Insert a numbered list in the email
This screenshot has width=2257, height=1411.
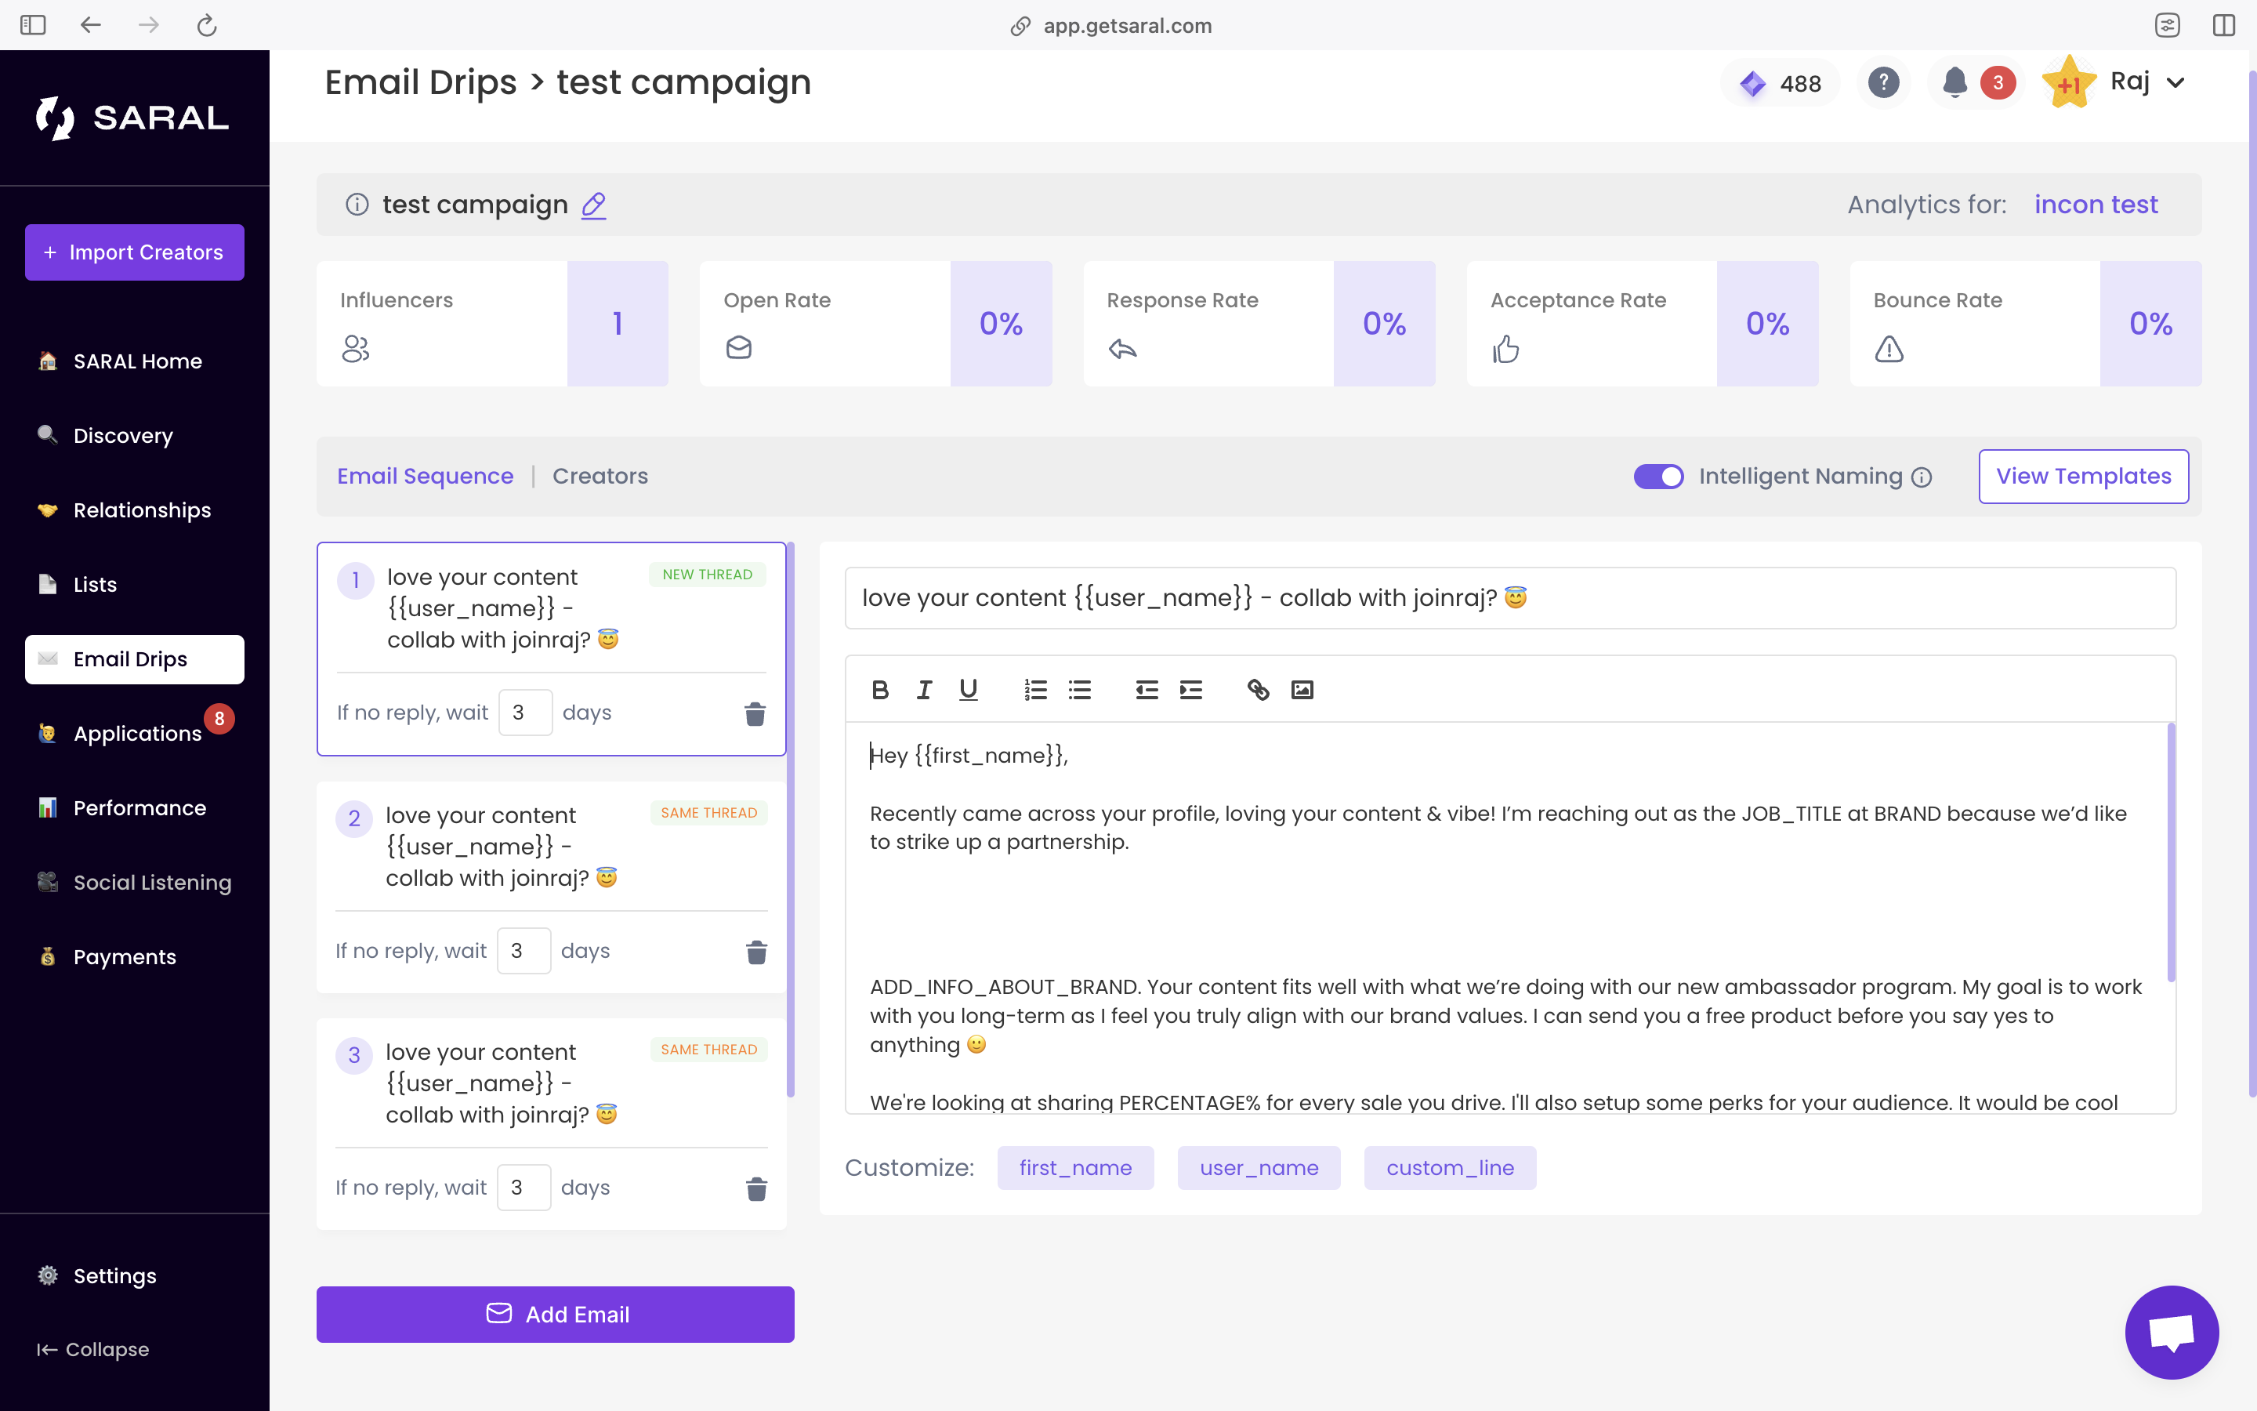click(x=1034, y=690)
